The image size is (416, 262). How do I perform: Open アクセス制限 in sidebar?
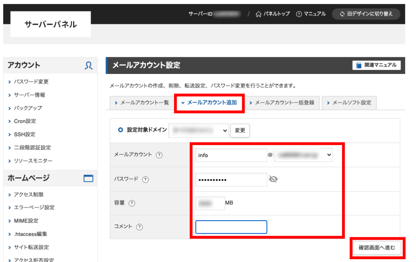[x=29, y=195]
